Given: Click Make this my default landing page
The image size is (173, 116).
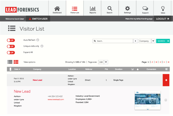Looking at the screenshot, I should pos(139,19).
